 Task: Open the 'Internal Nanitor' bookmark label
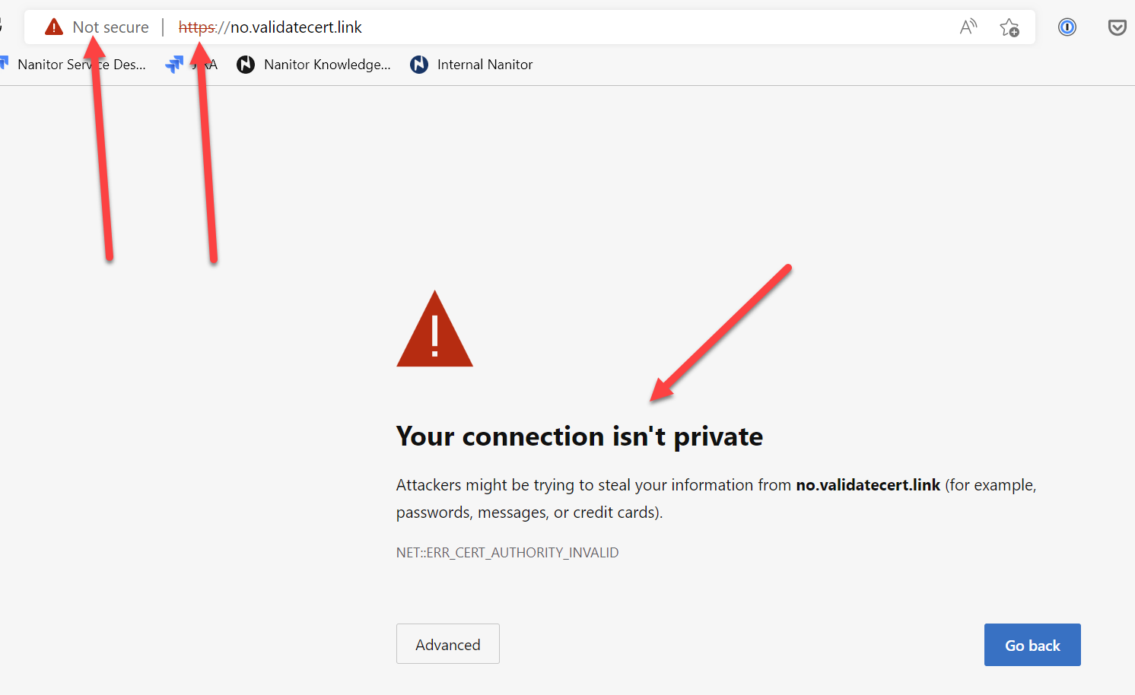pyautogui.click(x=485, y=65)
